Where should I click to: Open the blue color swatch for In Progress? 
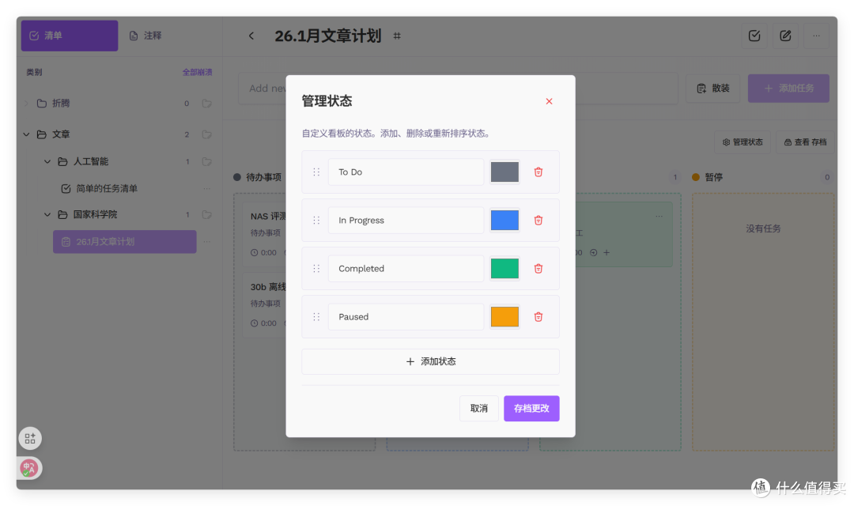coord(504,220)
